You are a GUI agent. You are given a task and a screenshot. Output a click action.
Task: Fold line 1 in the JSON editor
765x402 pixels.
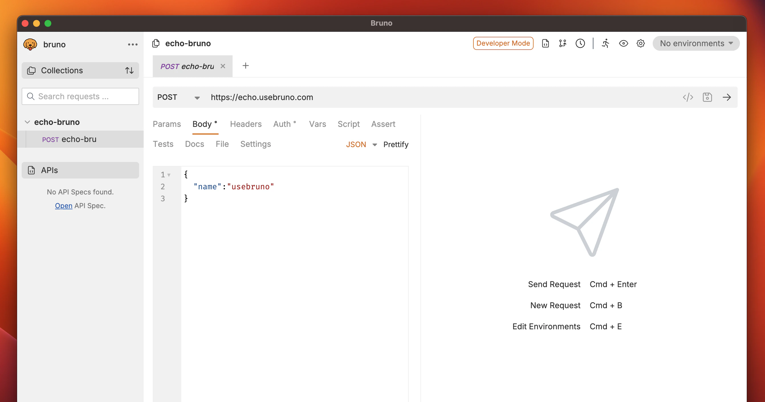[169, 175]
